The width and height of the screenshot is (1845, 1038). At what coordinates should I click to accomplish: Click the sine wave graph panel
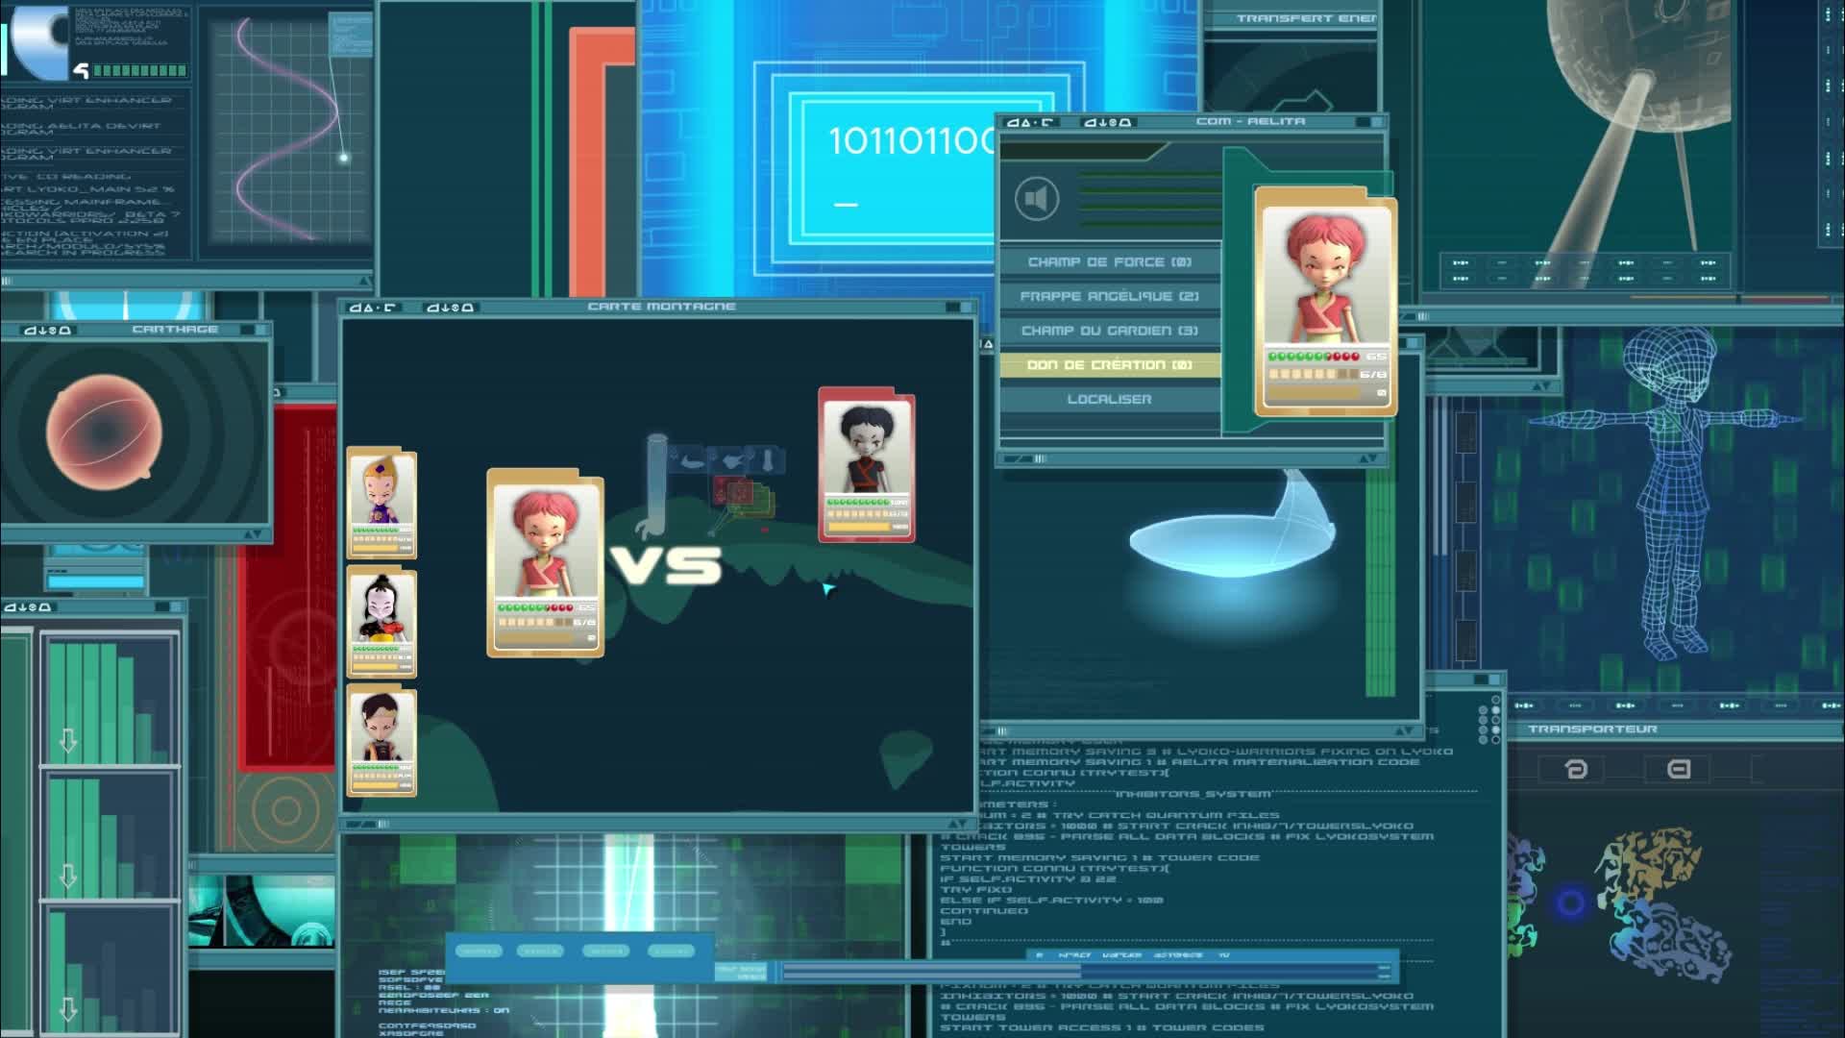click(291, 133)
